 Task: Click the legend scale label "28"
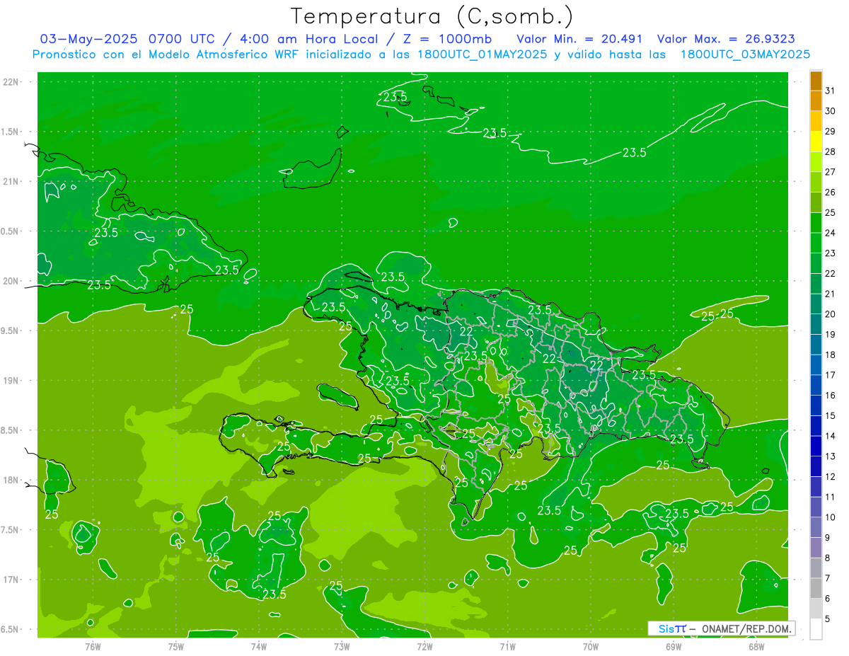pos(831,151)
